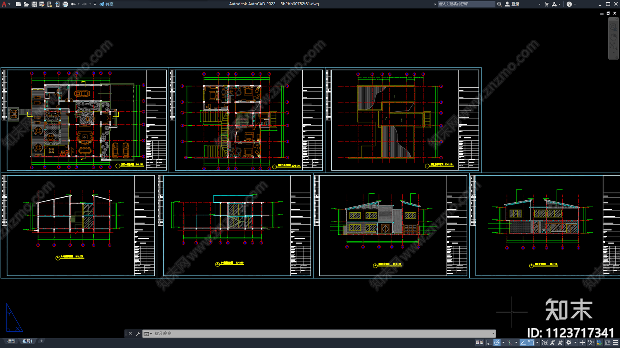This screenshot has height=348, width=620.
Task: Open the Help question mark icon
Action: click(x=569, y=4)
